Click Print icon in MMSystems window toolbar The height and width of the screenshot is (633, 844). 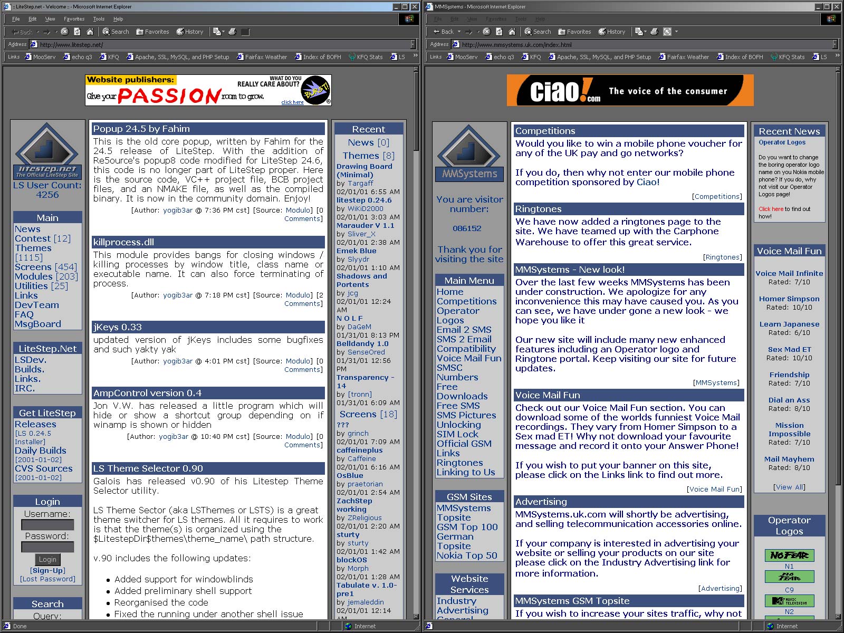click(655, 32)
